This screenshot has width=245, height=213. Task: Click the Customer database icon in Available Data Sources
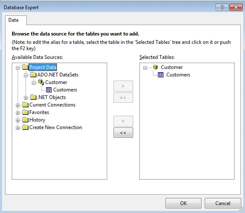41,82
